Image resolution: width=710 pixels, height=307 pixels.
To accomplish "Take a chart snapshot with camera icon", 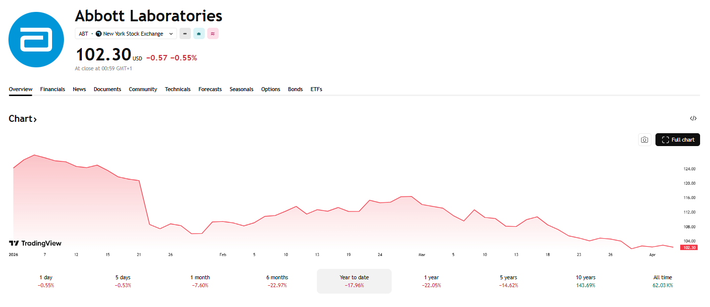I will click(x=645, y=140).
